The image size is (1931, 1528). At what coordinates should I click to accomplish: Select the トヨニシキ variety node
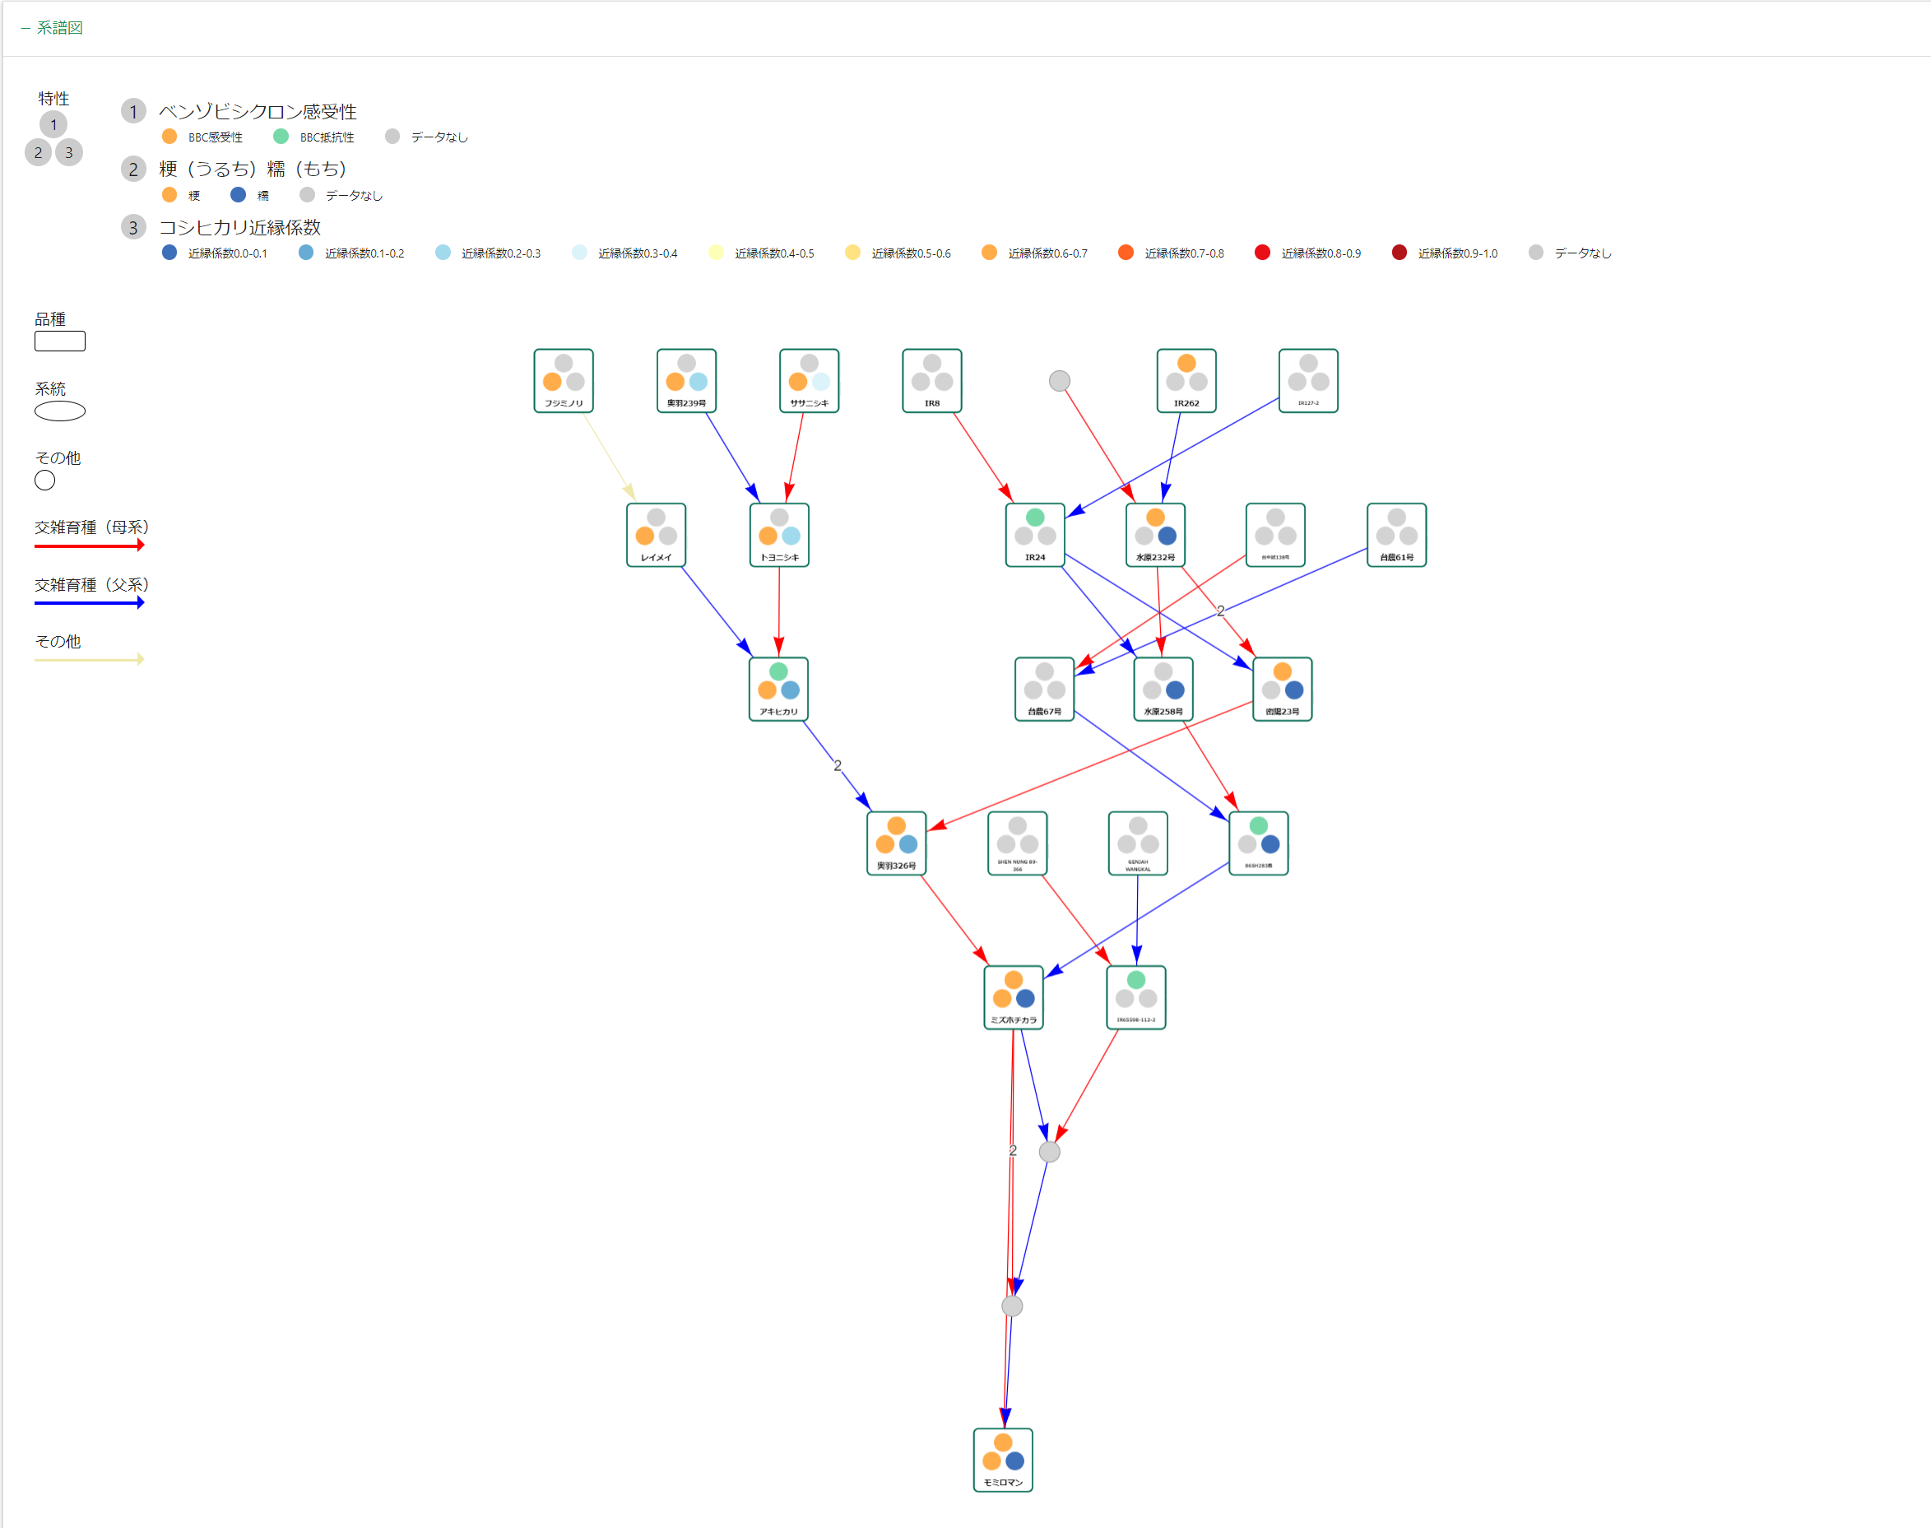coord(779,534)
